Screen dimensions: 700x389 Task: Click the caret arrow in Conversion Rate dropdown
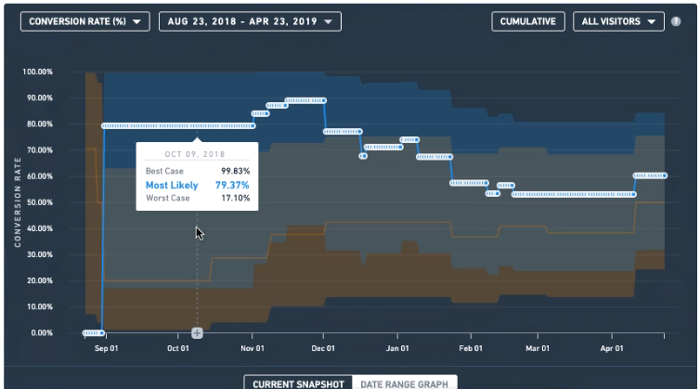[x=136, y=22]
